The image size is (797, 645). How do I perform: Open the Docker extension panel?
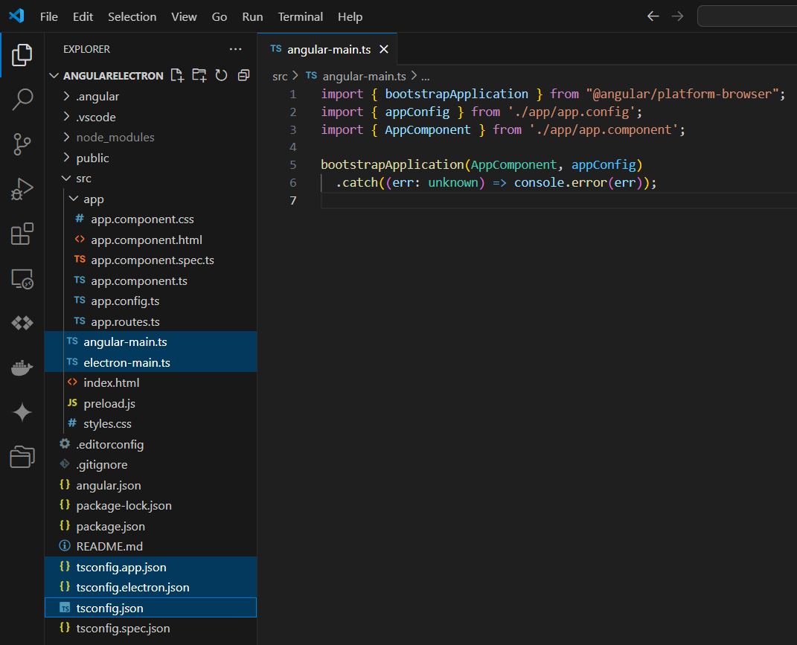click(22, 368)
